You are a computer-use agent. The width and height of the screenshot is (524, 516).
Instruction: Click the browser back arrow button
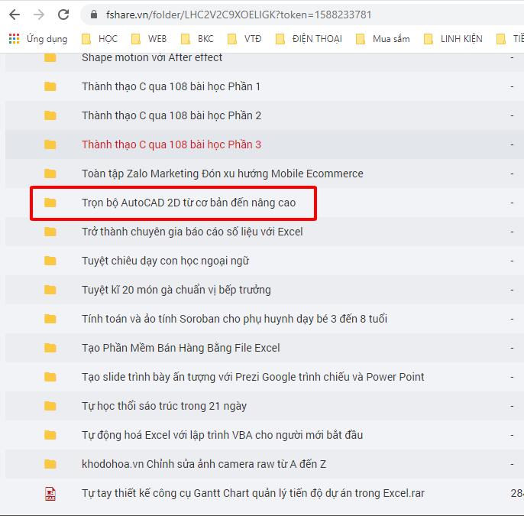coord(15,15)
